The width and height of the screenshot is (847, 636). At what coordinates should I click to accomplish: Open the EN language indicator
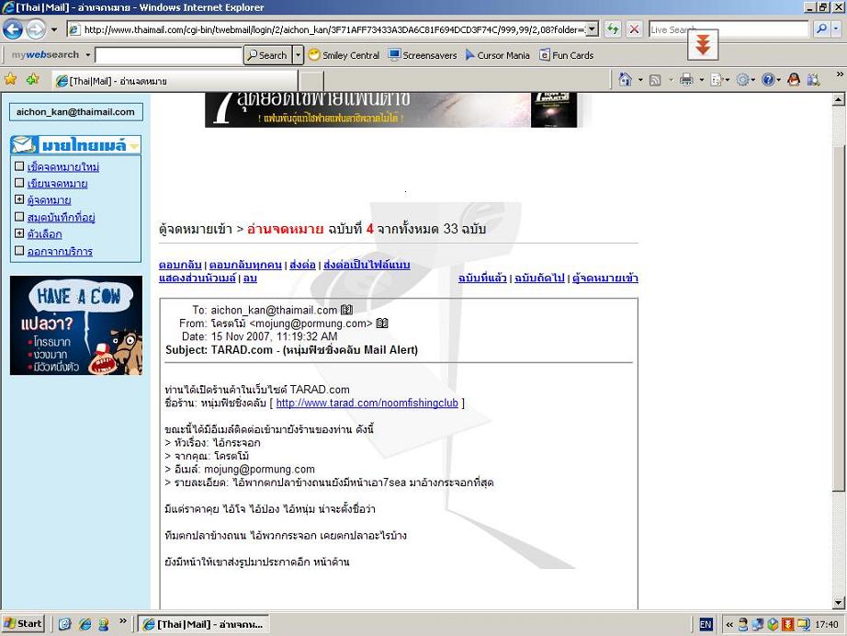pyautogui.click(x=706, y=625)
